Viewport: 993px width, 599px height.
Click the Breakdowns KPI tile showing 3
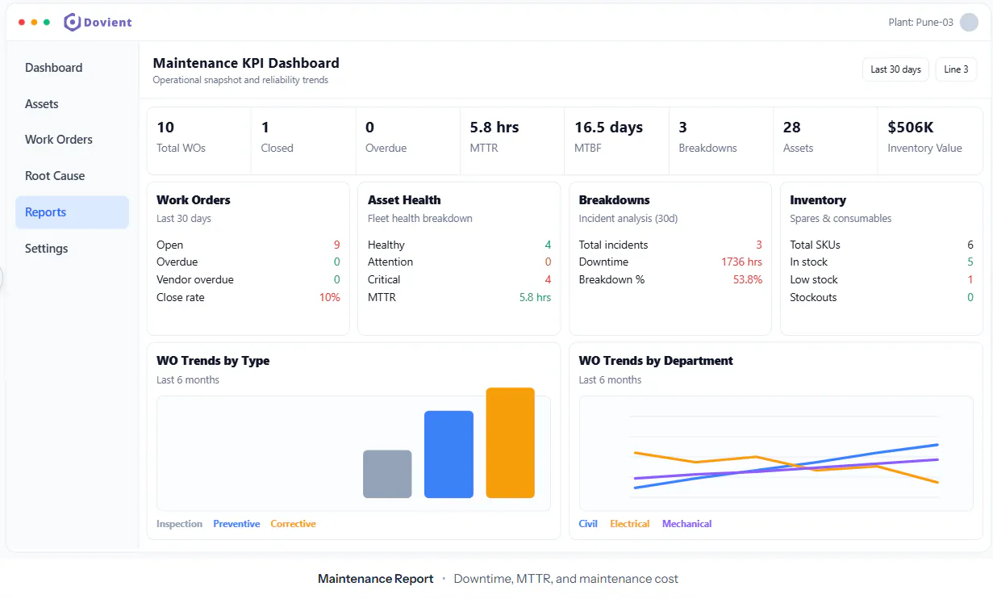click(721, 140)
